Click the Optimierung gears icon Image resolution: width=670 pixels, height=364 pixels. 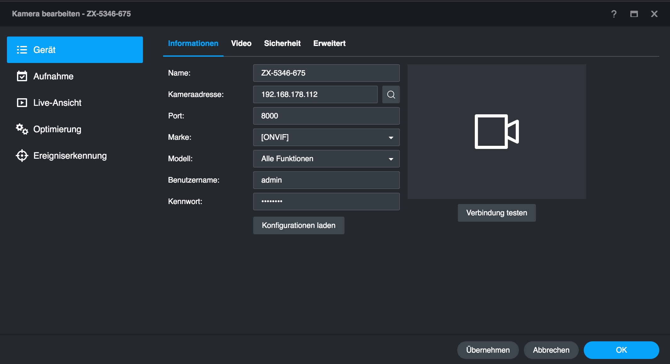click(x=22, y=129)
